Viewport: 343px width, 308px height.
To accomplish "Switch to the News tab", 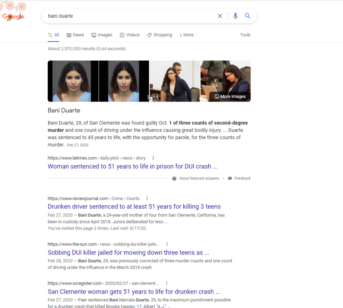I will pos(75,35).
